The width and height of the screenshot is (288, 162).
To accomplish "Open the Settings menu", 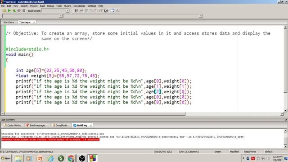I will pos(92,6).
